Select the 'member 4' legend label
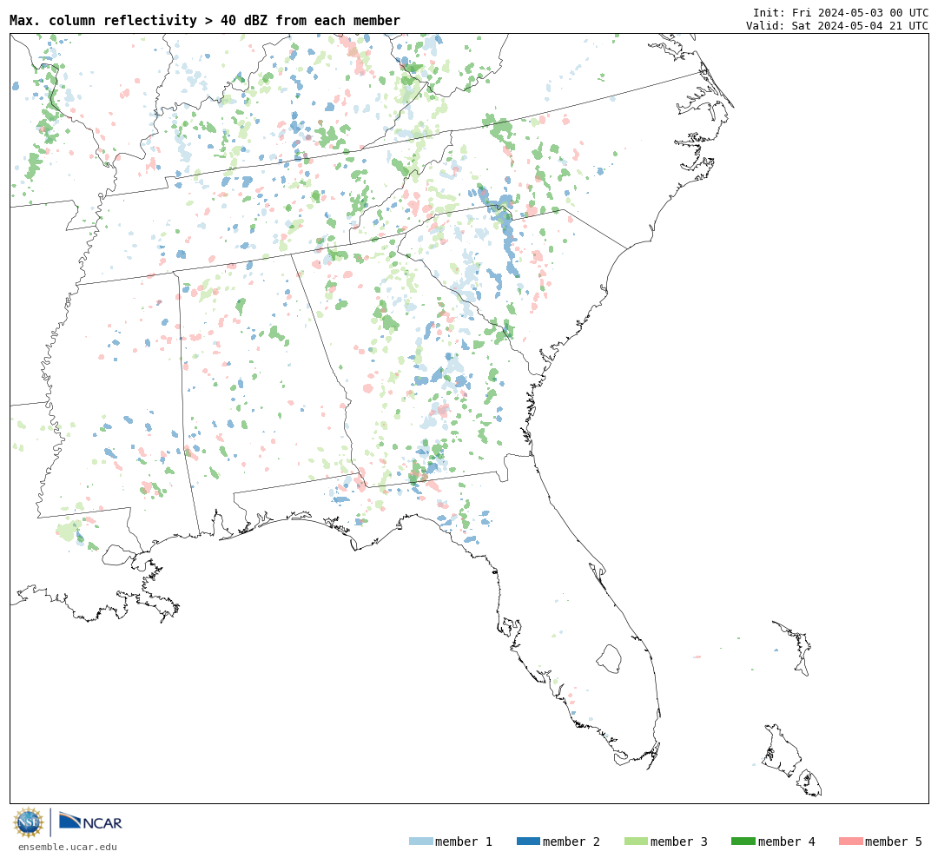The height and width of the screenshot is (858, 938). pyautogui.click(x=787, y=841)
